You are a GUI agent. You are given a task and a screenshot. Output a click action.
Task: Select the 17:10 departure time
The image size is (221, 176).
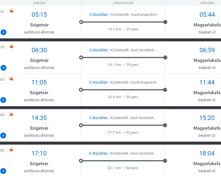pyautogui.click(x=39, y=153)
